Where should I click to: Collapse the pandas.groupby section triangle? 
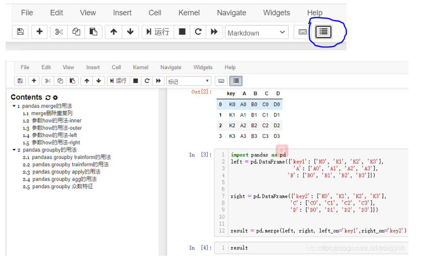coord(14,150)
